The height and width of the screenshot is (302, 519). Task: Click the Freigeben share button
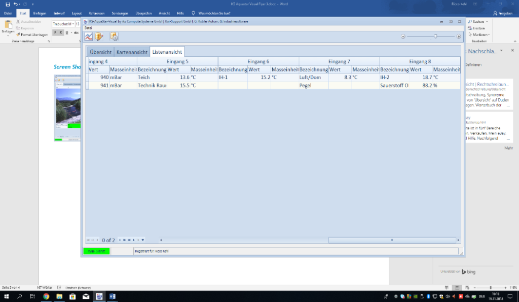click(503, 13)
